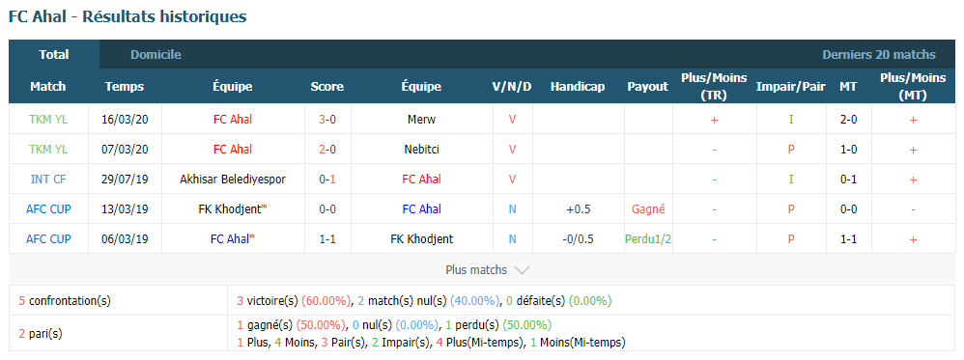This screenshot has height=360, width=964.
Task: Click the Impair/Pair column header
Action: point(791,87)
